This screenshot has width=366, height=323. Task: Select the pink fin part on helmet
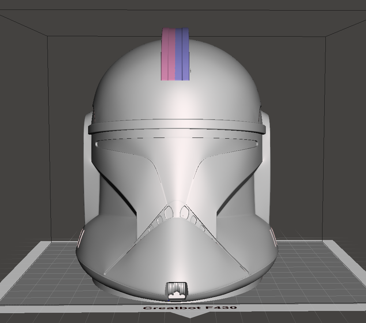tap(168, 55)
